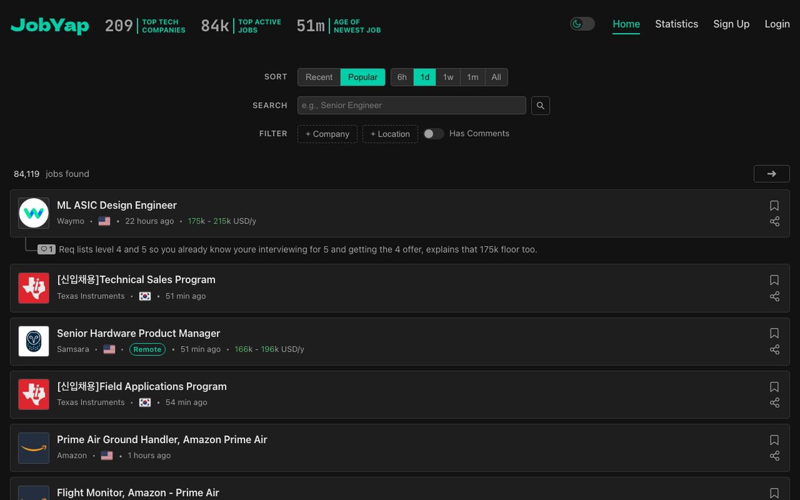Screen dimensions: 800x500
Task: Click the US flag on Amazon Ground Handler job
Action: [x=106, y=455]
